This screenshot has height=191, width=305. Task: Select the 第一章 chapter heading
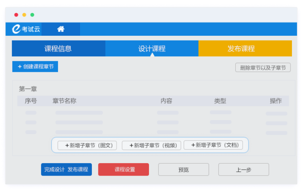[x=28, y=89]
